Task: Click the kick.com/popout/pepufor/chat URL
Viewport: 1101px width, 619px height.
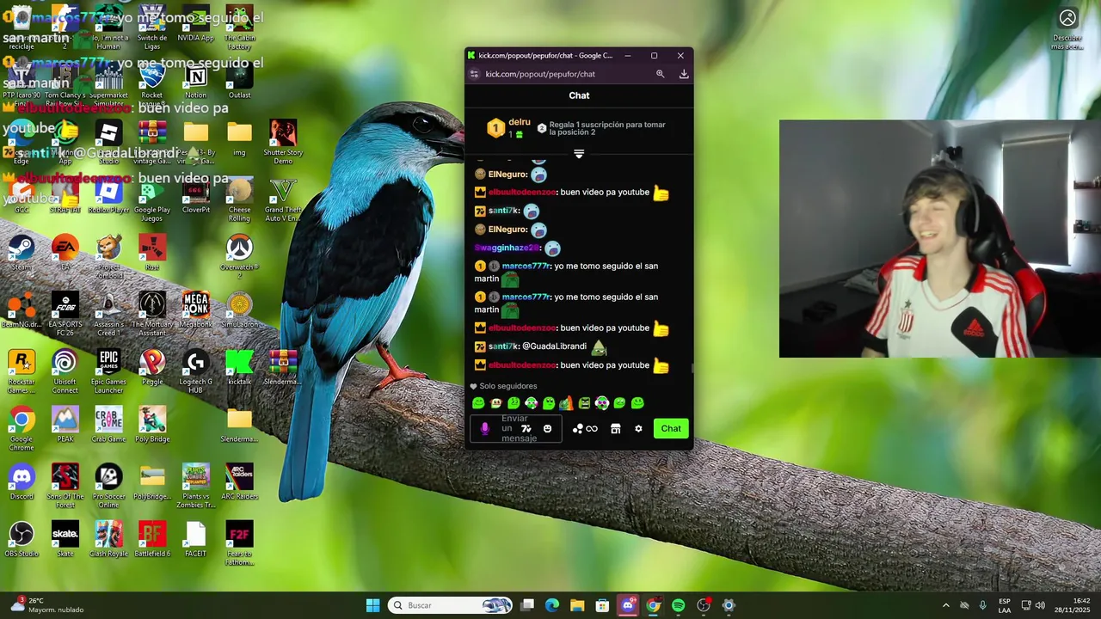Action: click(x=540, y=74)
